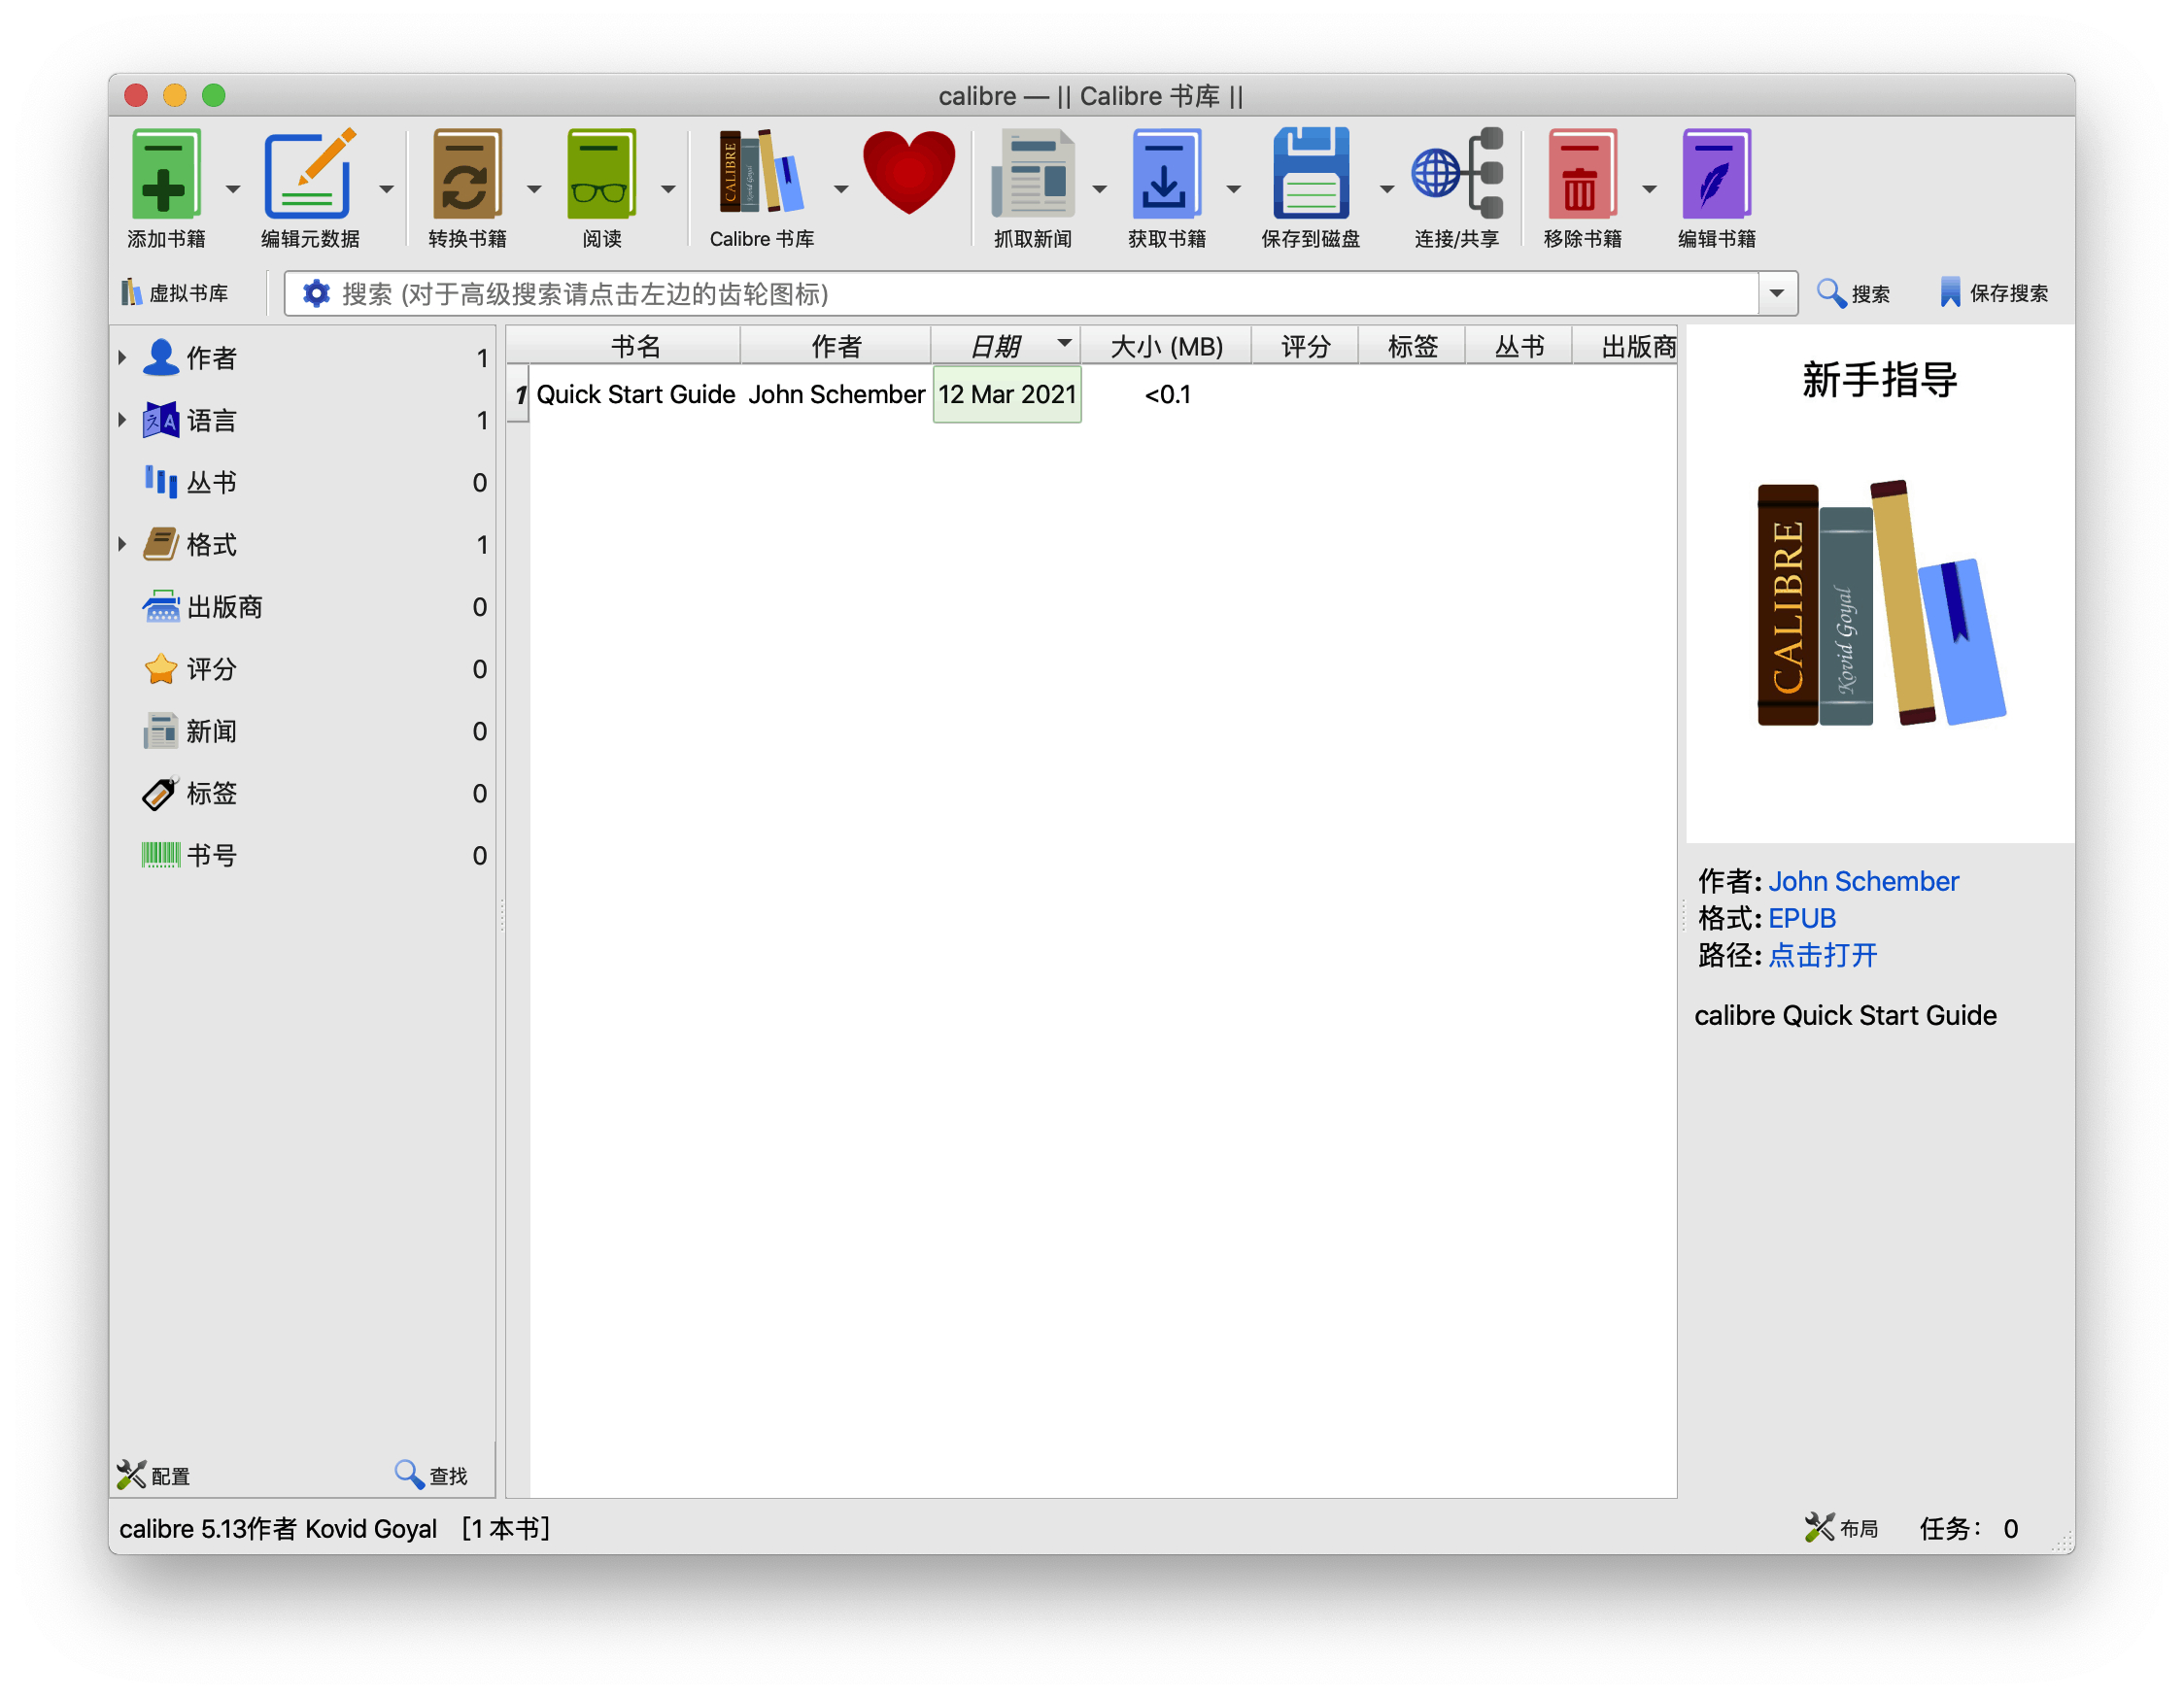Image resolution: width=2184 pixels, height=1698 pixels.
Task: Click the 布局 layout button in status bar
Action: 1841,1528
